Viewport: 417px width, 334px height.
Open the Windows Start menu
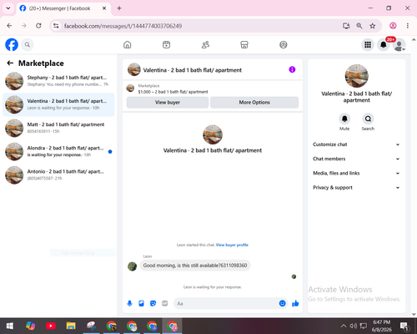tap(10, 326)
